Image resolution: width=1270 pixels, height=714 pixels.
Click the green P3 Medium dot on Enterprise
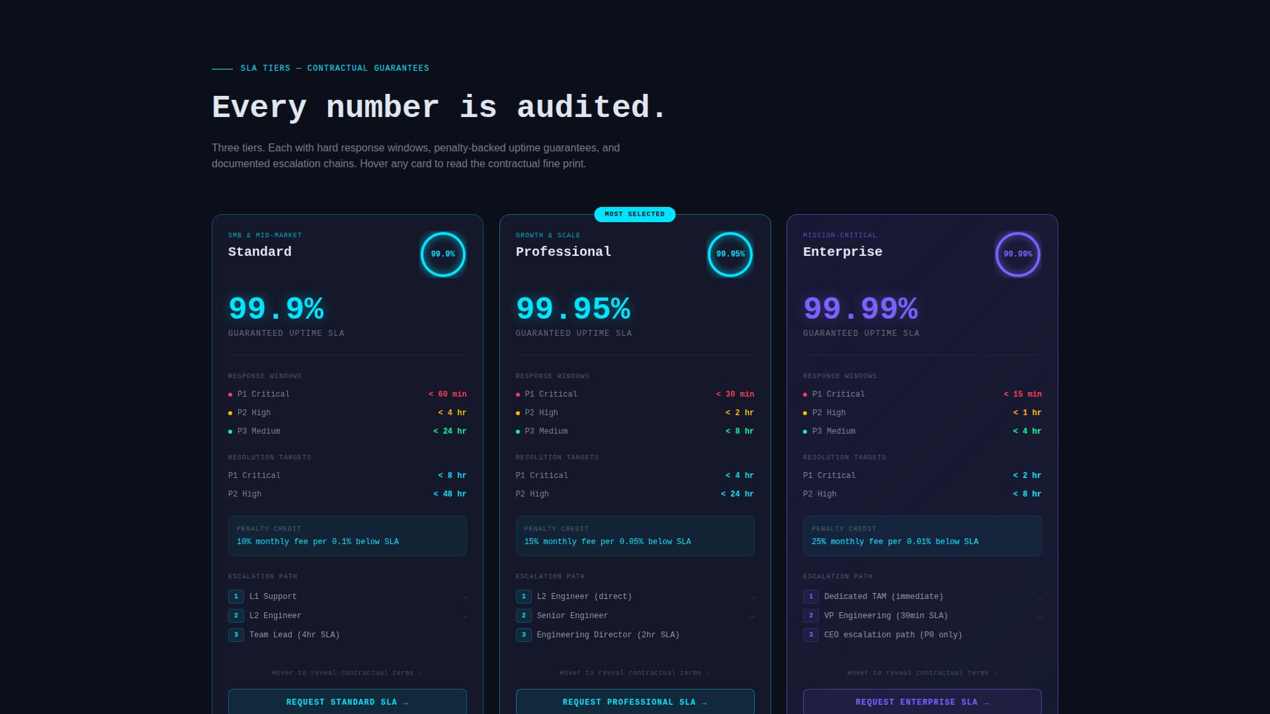[804, 431]
